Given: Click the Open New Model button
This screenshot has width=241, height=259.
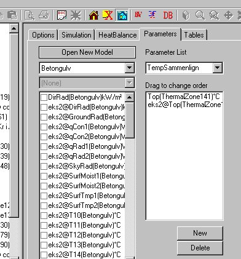Looking at the screenshot, I should [x=87, y=52].
